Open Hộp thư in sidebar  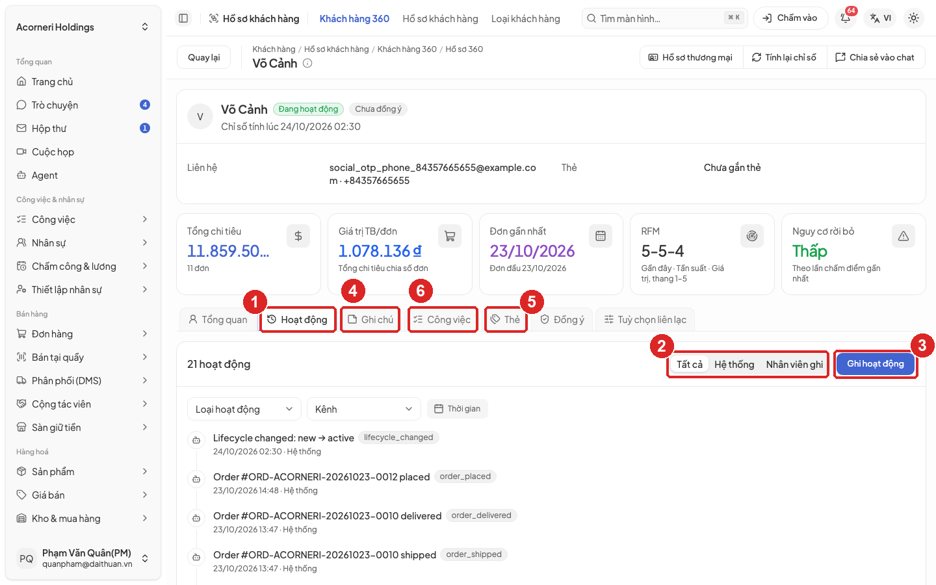tap(83, 129)
